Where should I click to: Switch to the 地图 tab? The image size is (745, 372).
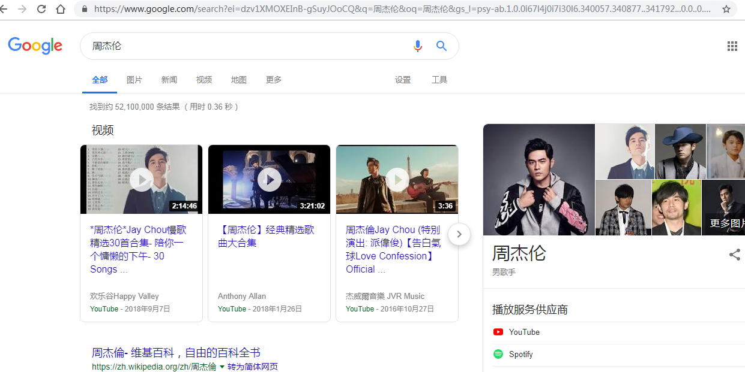tap(239, 80)
